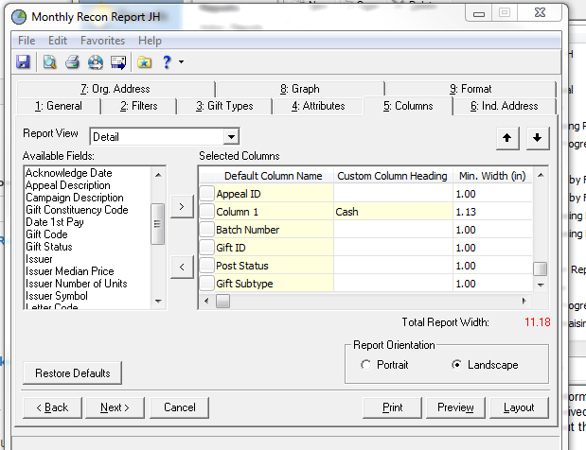Click Selected Columns horizontal scroll right arrow
Screen dimensions: 586x450
click(x=524, y=301)
